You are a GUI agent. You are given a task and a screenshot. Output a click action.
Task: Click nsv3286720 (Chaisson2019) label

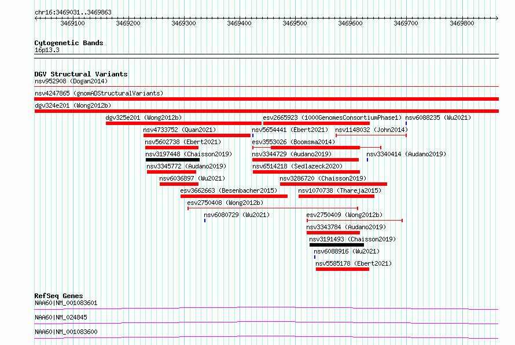[x=323, y=178]
